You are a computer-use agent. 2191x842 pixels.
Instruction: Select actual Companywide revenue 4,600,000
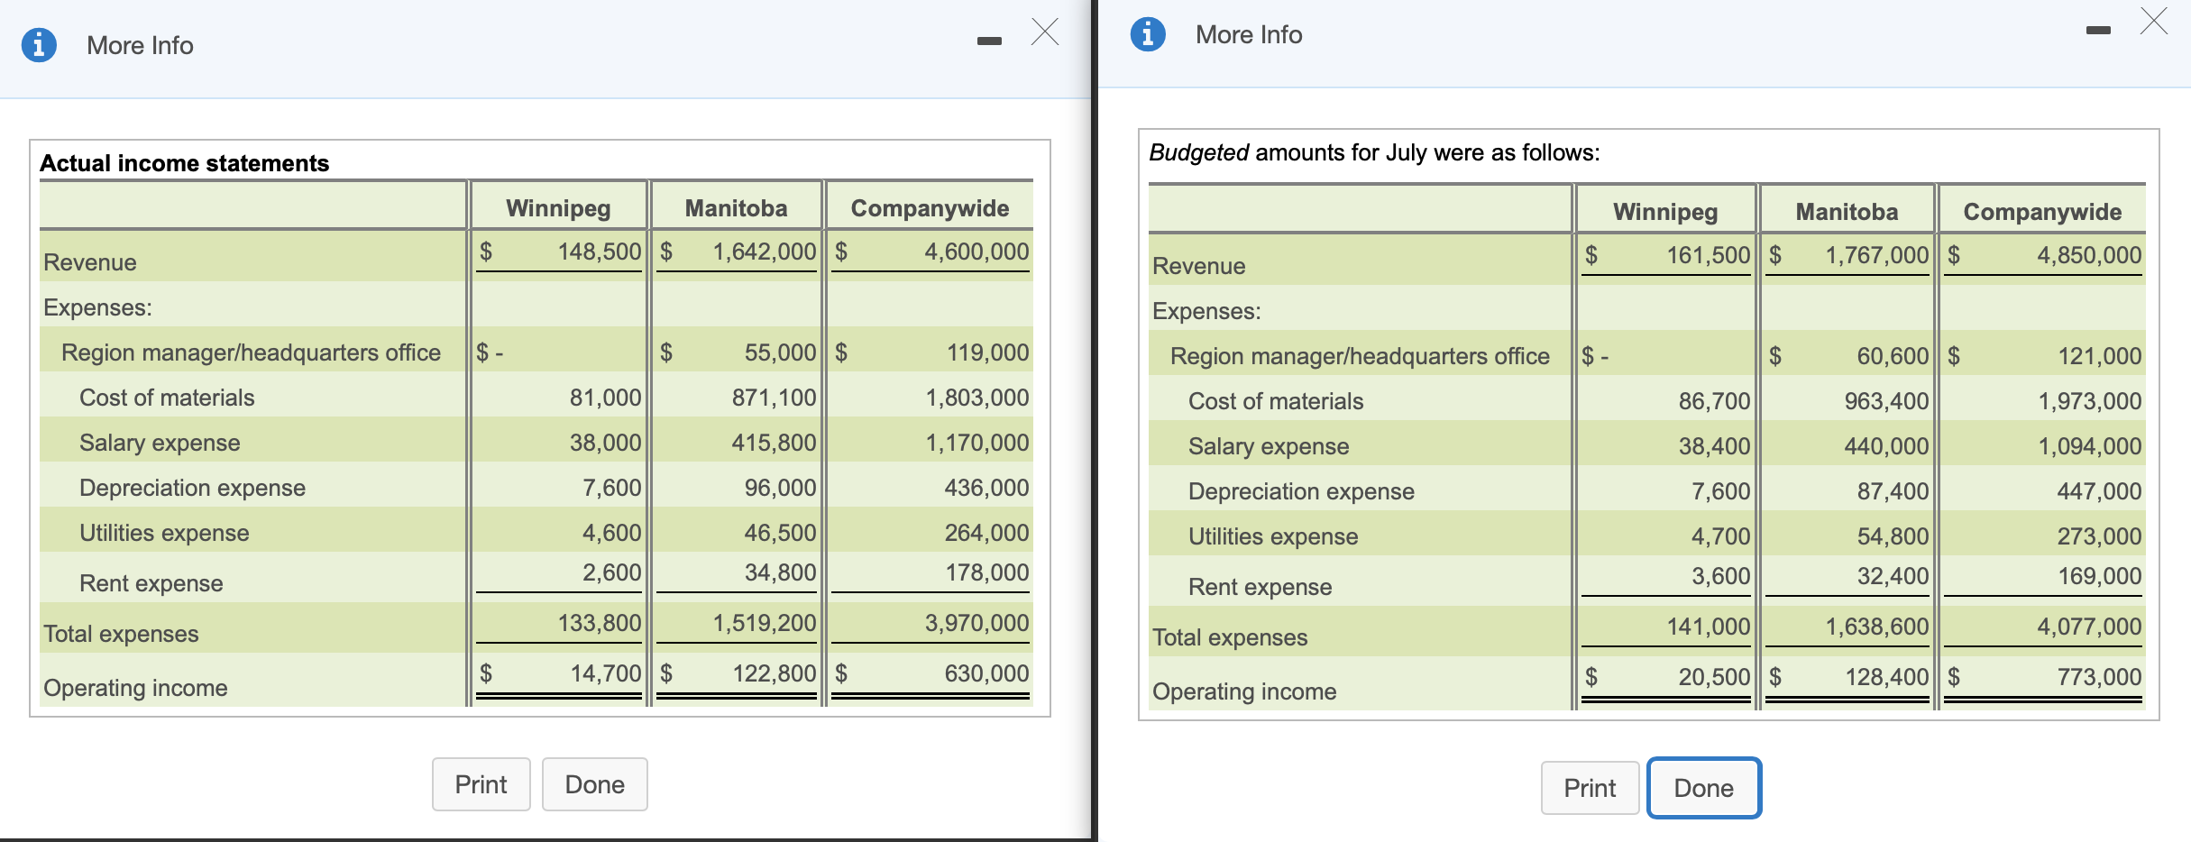click(x=976, y=252)
